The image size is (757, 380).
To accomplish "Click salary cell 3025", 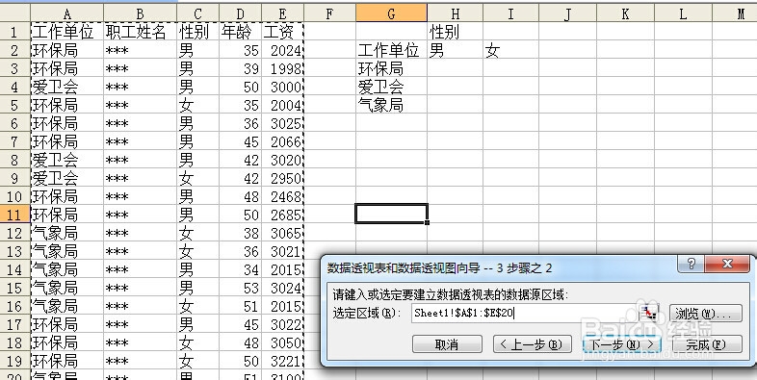I will 282,123.
